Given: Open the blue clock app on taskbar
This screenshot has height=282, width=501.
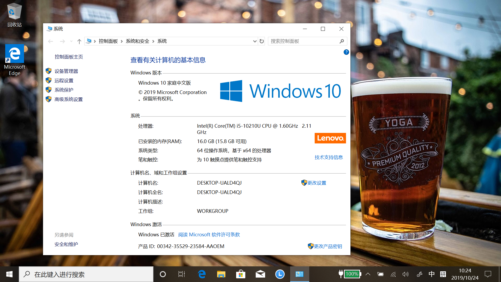Looking at the screenshot, I should click(280, 274).
